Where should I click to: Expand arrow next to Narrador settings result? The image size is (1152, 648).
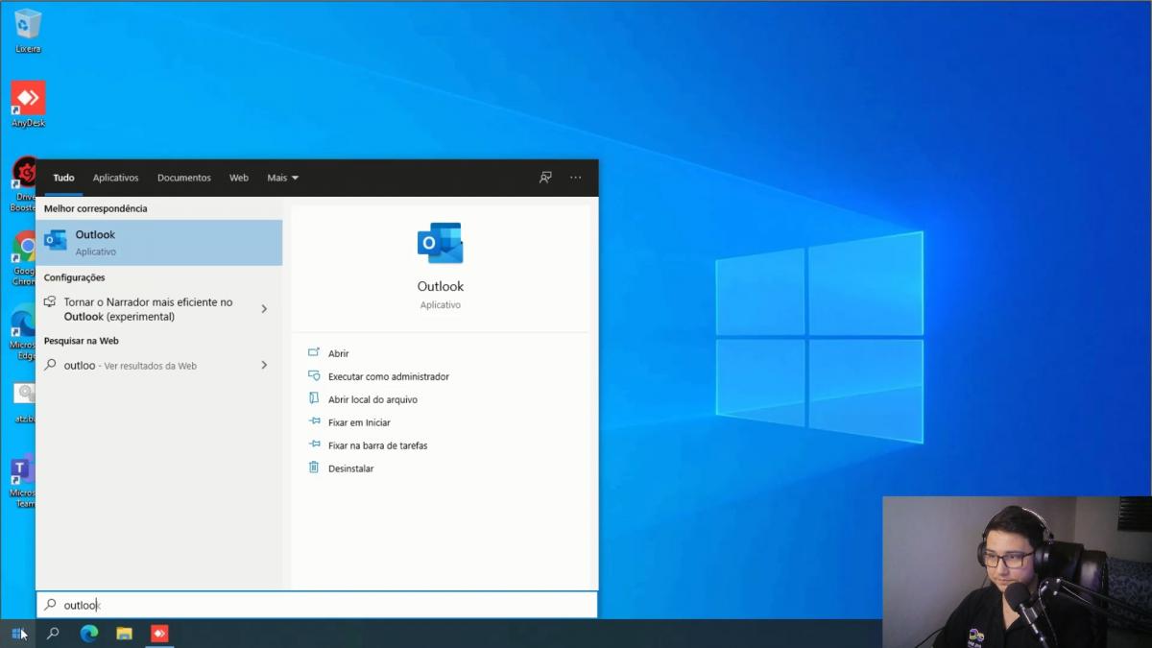[264, 309]
